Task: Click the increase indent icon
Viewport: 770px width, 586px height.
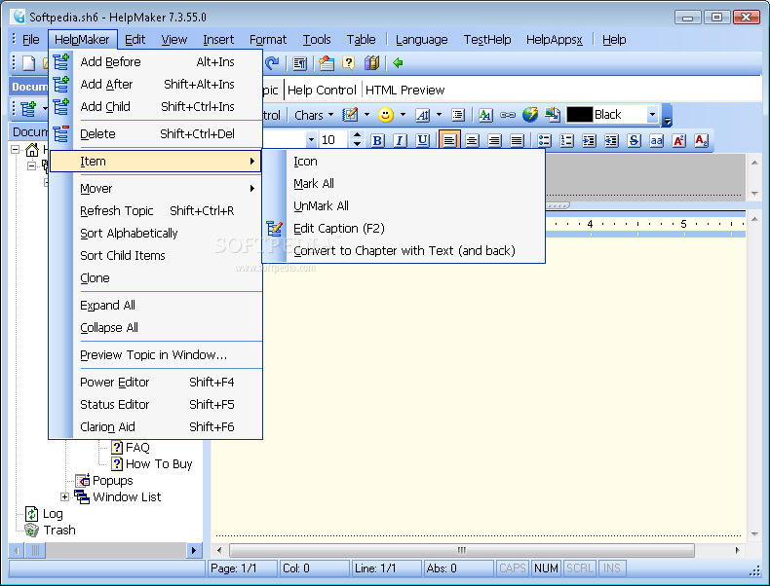Action: point(589,141)
